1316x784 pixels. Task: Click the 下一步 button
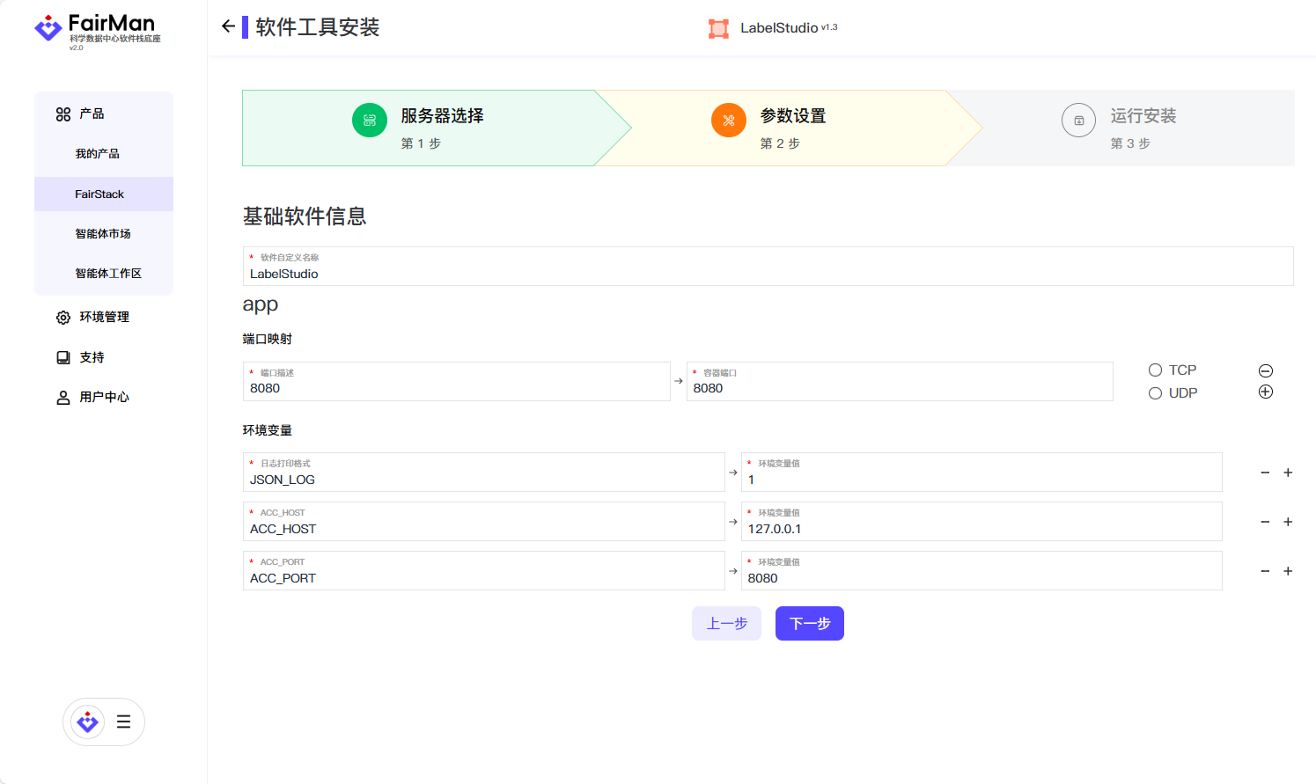point(809,624)
